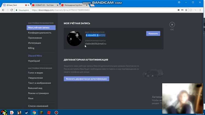Click the Chrome taskbar icon
Screen dimensions: 205x115
34,113
